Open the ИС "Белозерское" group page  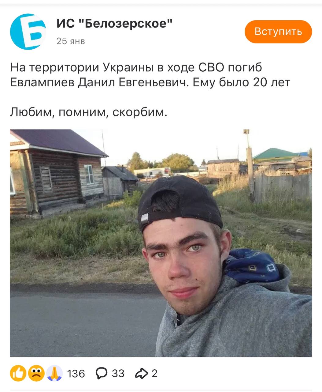[x=115, y=23]
